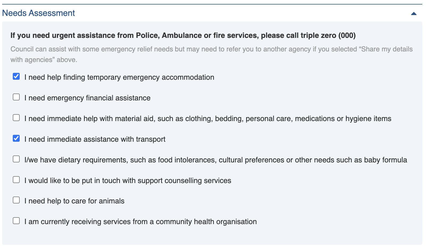Viewport: 426px width, 249px height.
Task: Select the support counselling services checkbox
Action: [x=16, y=180]
